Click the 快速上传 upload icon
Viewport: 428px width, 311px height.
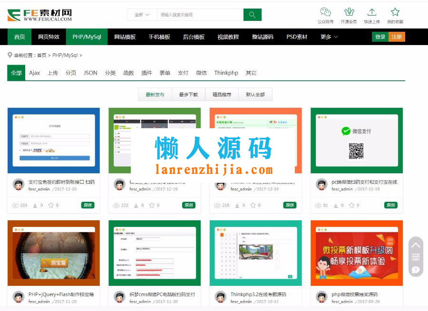point(372,12)
